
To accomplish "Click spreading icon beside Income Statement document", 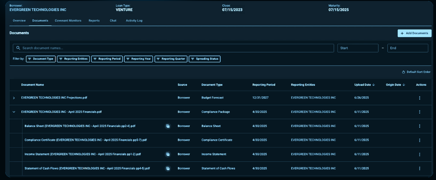I will coord(168,154).
